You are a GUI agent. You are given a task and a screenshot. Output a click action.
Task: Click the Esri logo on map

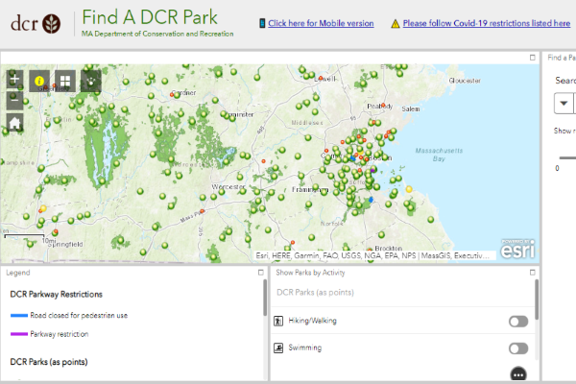click(518, 250)
